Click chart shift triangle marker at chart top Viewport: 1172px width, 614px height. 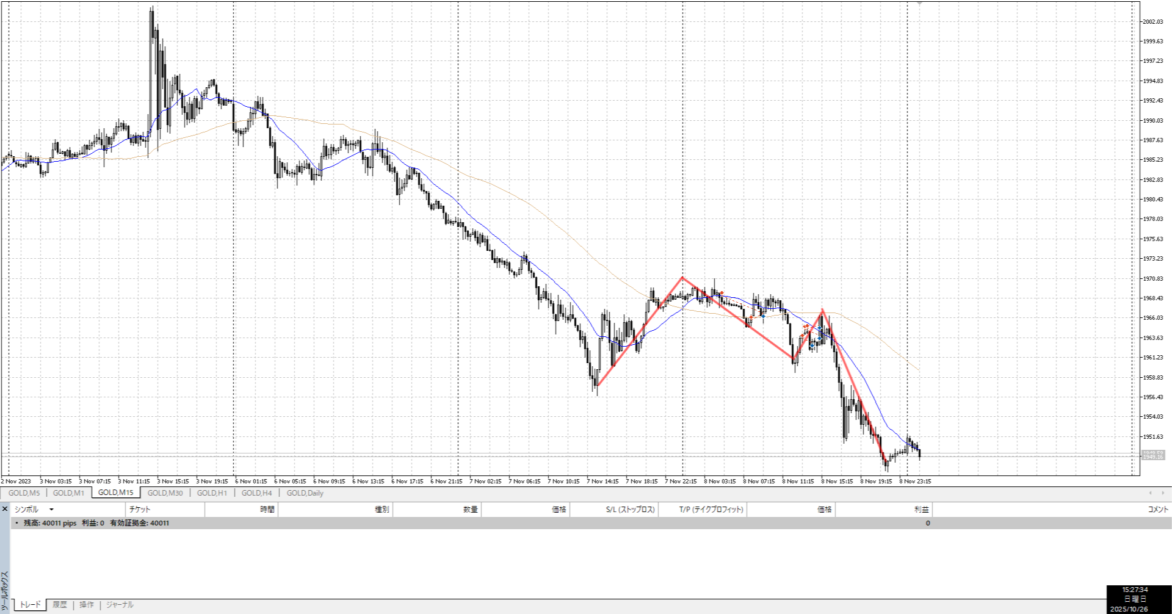click(919, 4)
